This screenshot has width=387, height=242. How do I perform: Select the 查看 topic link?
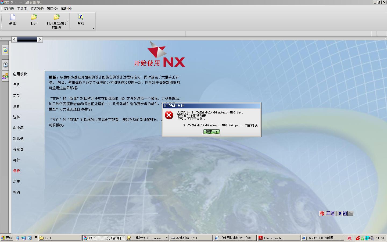pos(17,106)
